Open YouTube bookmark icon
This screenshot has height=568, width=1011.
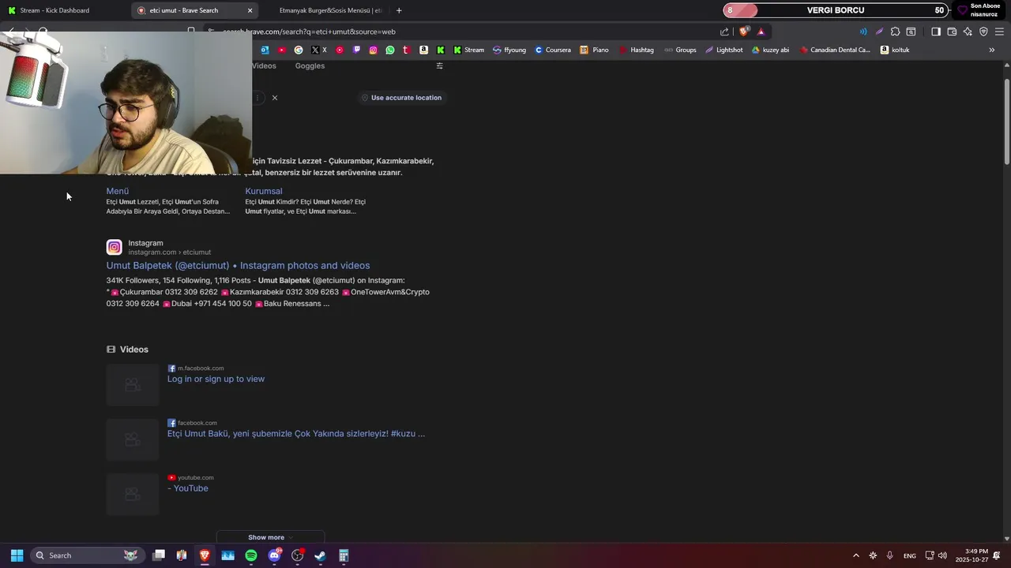tap(282, 50)
